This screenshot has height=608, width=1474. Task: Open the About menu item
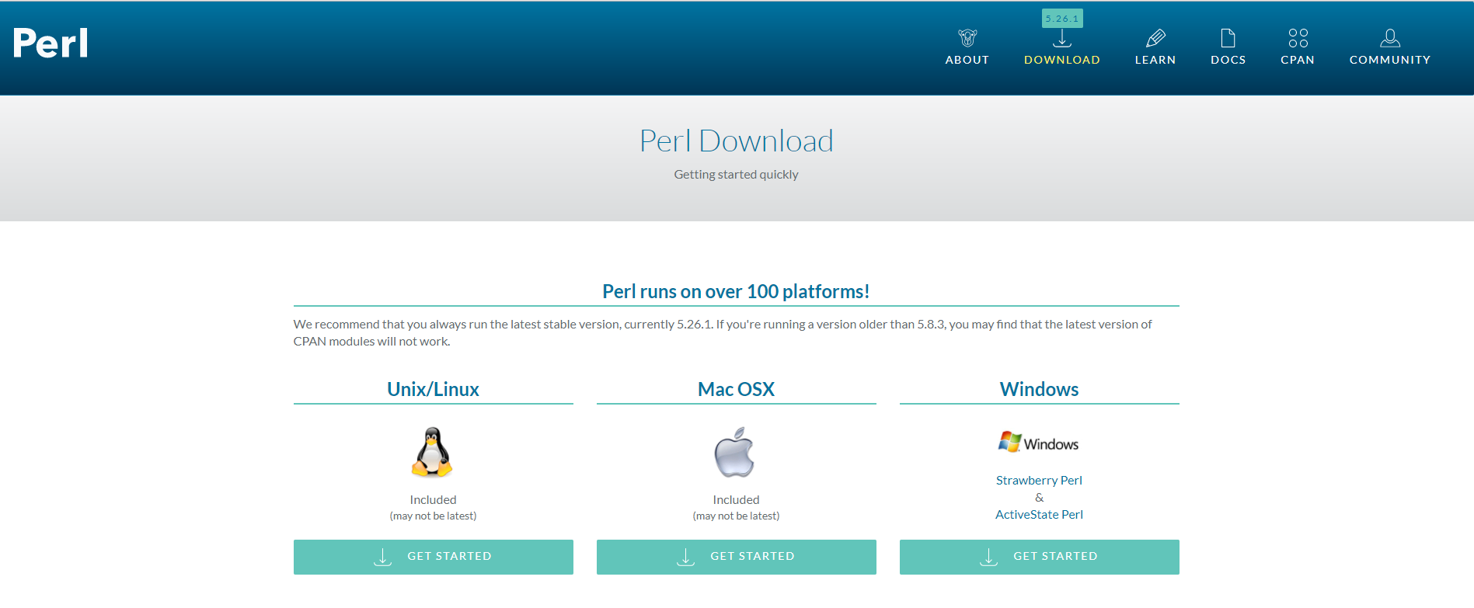click(x=967, y=60)
